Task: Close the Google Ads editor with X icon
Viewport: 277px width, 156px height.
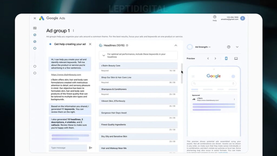Action: tap(35, 18)
